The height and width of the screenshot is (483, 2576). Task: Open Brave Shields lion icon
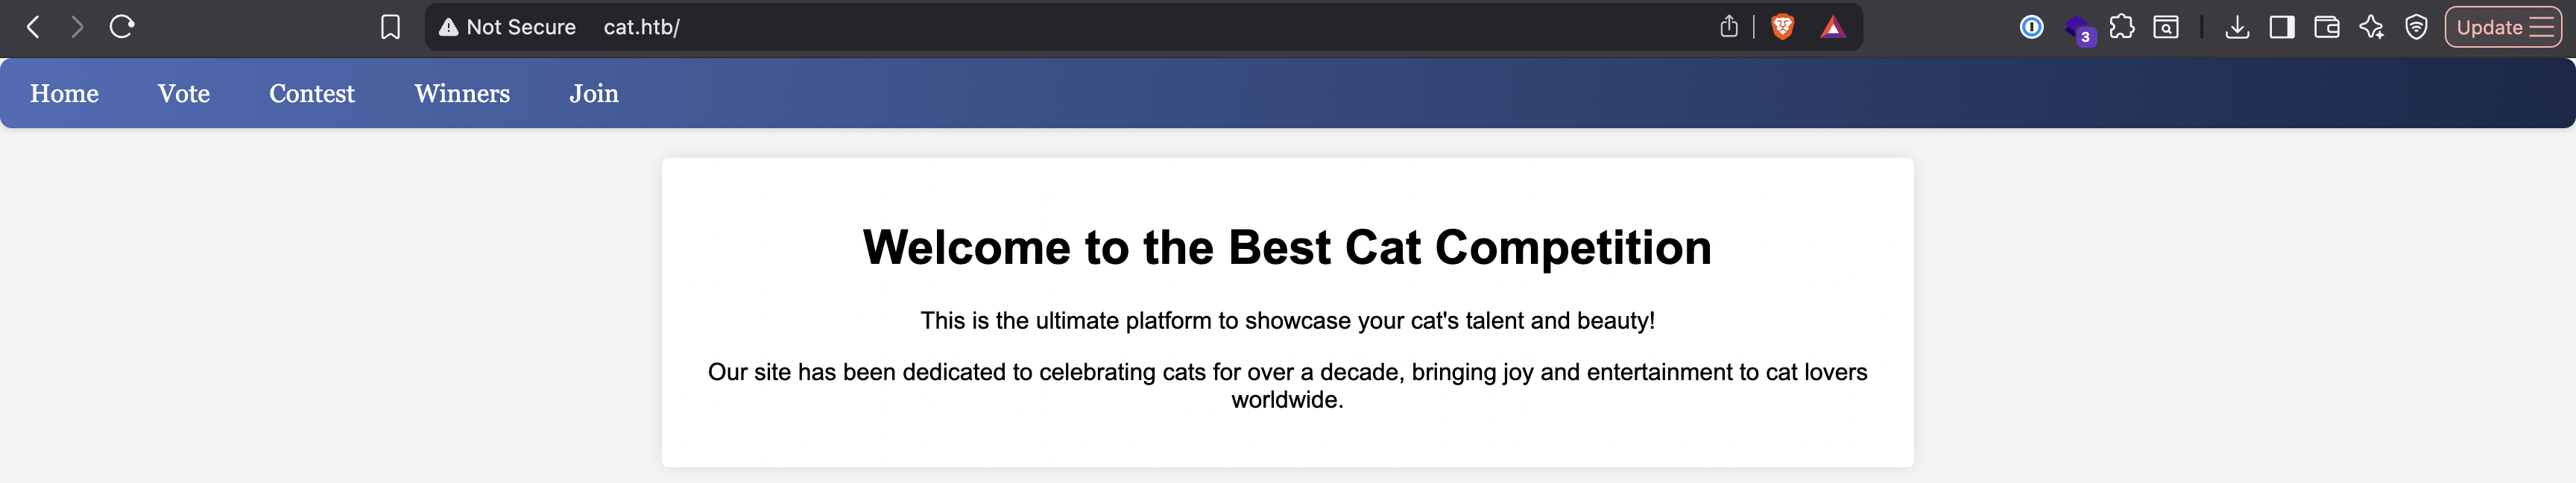1782,27
